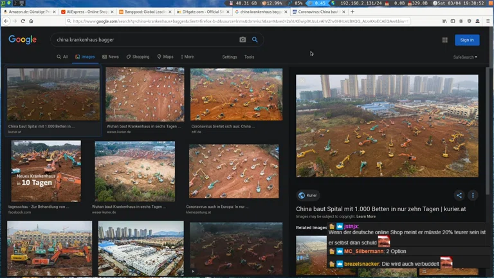The width and height of the screenshot is (494, 278).
Task: Switch to the AliExpress browser tab
Action: click(87, 12)
